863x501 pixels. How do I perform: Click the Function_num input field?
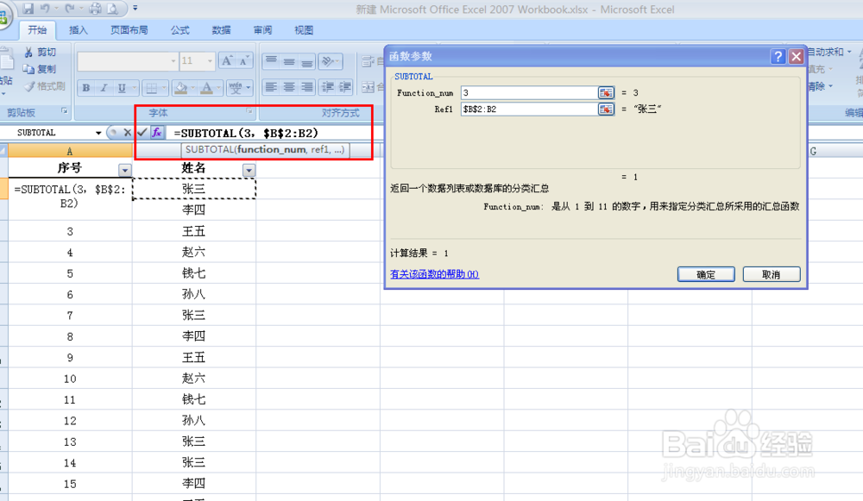(x=529, y=93)
